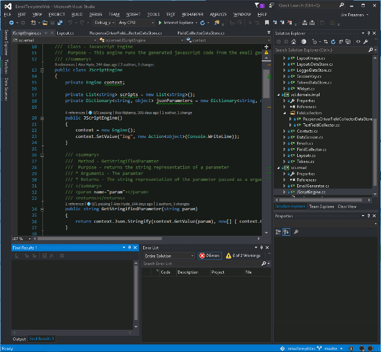This screenshot has height=352, width=381.
Task: Switch to the Team Explorer tab
Action: (321, 206)
